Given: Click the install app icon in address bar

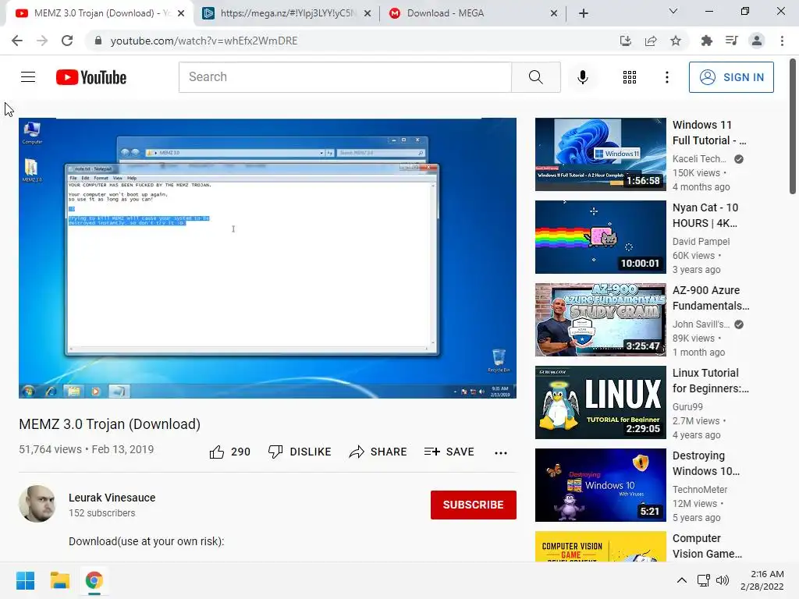Looking at the screenshot, I should [x=625, y=41].
